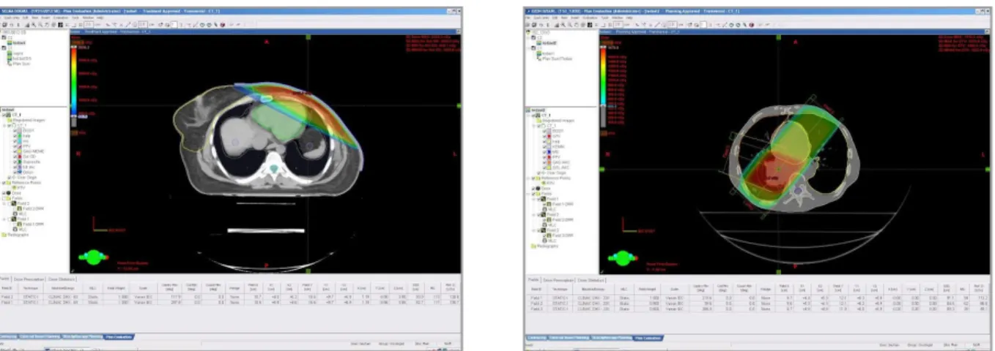Open Tools menu in right window

[605, 18]
